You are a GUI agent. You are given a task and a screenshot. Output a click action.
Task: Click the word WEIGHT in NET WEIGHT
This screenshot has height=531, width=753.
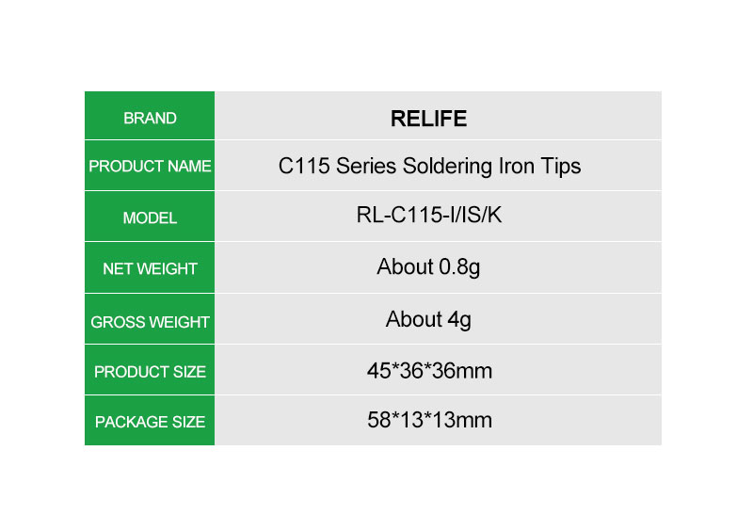click(x=167, y=268)
